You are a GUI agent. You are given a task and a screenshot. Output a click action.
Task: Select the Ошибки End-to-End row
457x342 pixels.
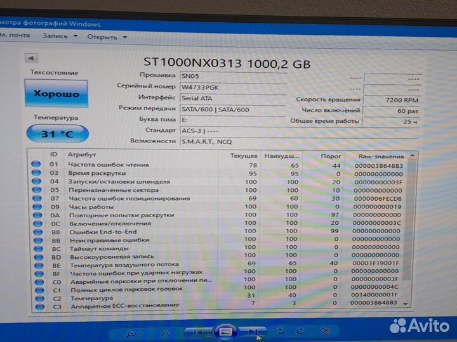tap(218, 232)
